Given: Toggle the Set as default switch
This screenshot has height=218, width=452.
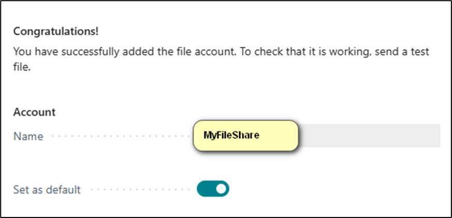Looking at the screenshot, I should pos(213,189).
